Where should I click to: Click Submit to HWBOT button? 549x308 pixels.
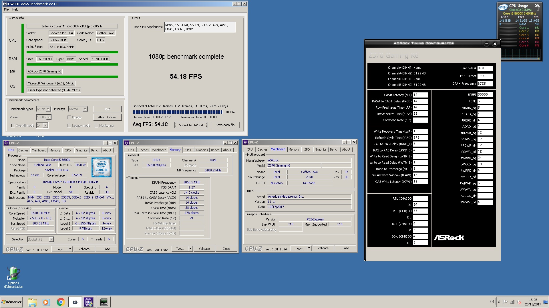(191, 125)
